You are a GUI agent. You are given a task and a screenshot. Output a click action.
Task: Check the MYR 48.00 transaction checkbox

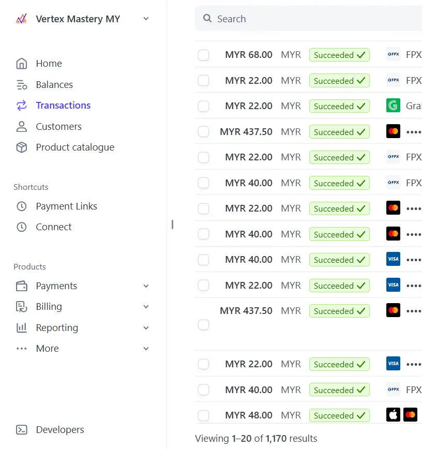pyautogui.click(x=204, y=415)
